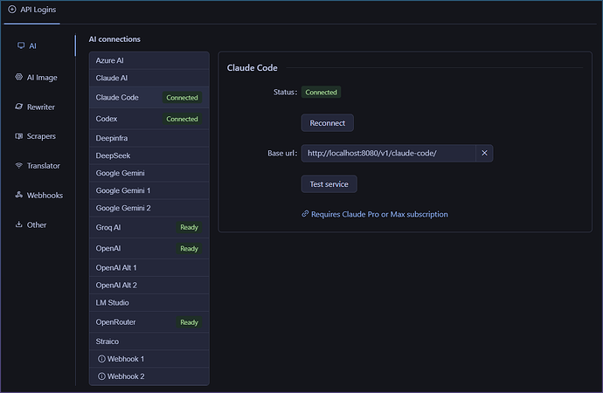
Task: Click info icon beside Webhook 2
Action: pos(101,376)
